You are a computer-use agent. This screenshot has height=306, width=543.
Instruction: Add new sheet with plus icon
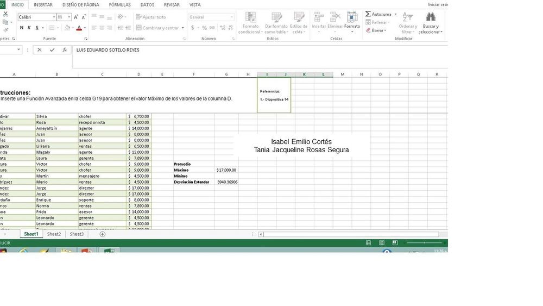(x=103, y=234)
